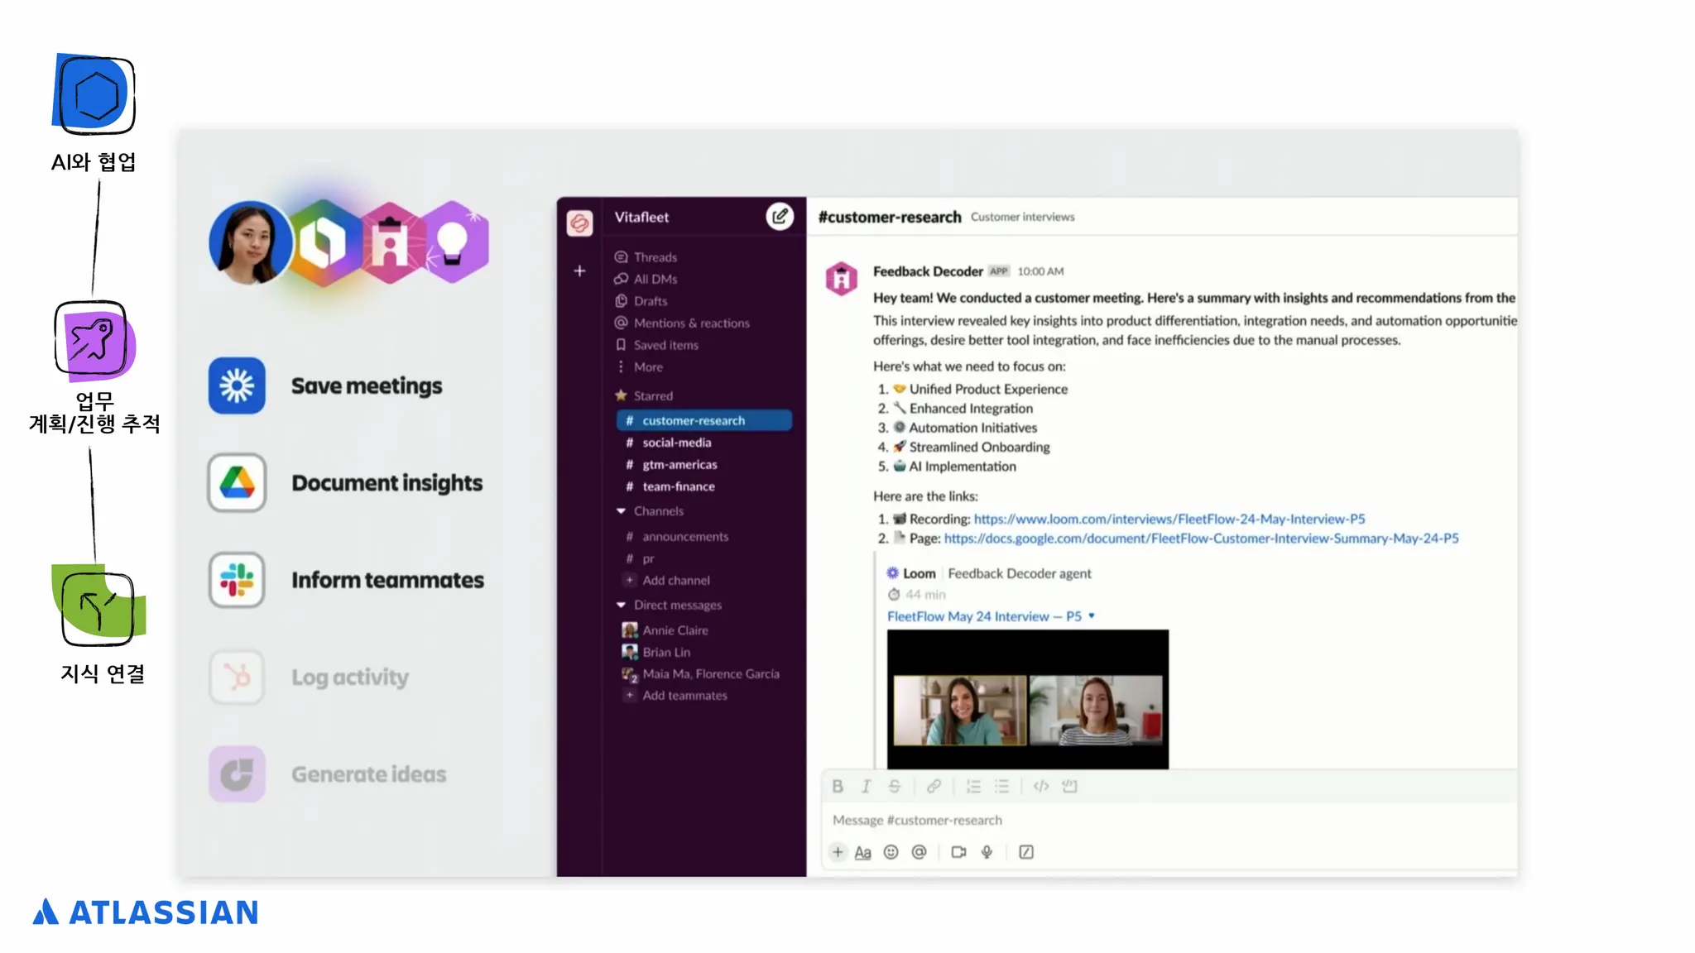Open the social-media channel
This screenshot has width=1695, height=953.
click(676, 443)
